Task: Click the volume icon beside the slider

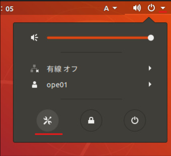Action: coord(34,38)
